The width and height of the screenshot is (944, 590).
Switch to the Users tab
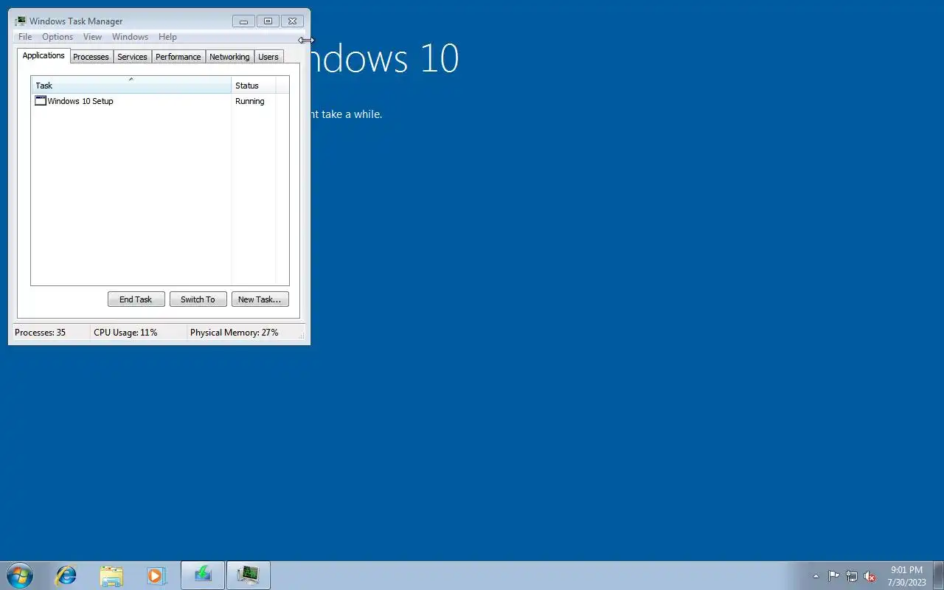click(268, 57)
